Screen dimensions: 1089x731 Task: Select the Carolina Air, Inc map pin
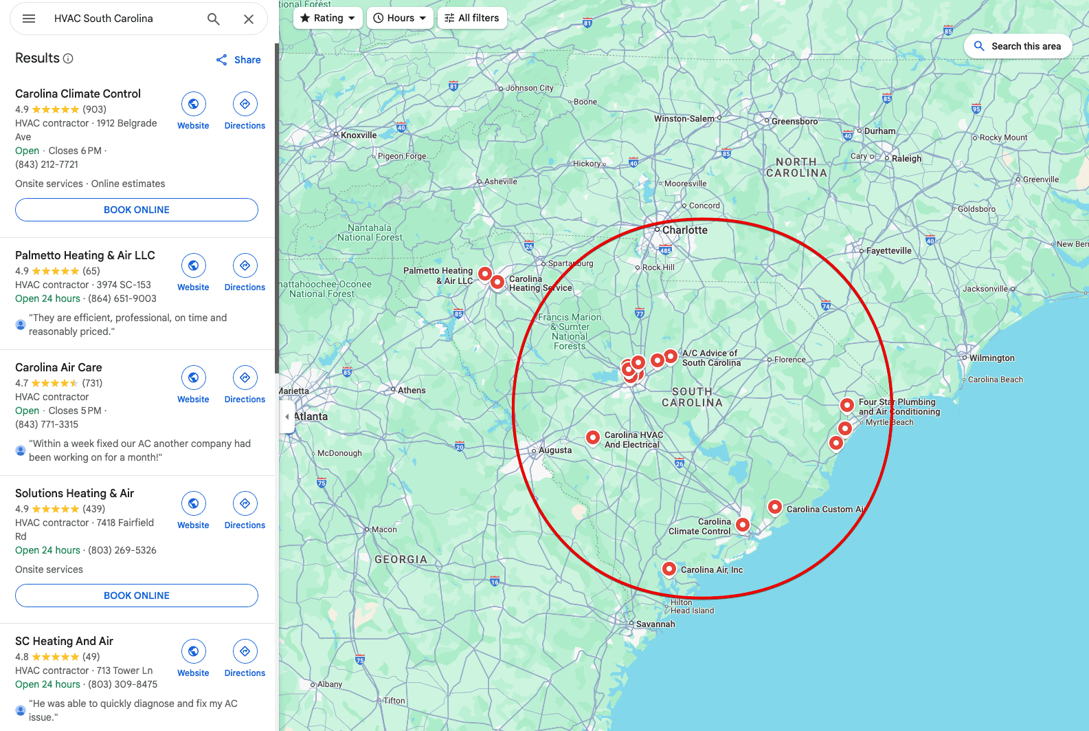pyautogui.click(x=669, y=569)
